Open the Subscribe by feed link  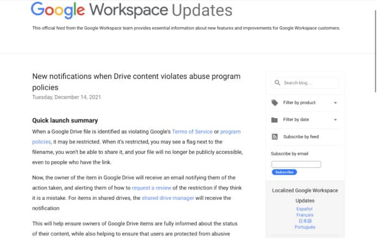[301, 137]
